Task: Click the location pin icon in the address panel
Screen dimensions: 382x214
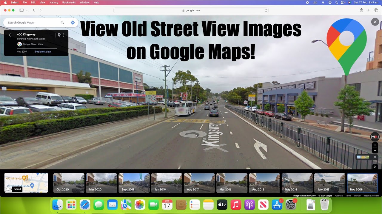Action: (x=59, y=35)
